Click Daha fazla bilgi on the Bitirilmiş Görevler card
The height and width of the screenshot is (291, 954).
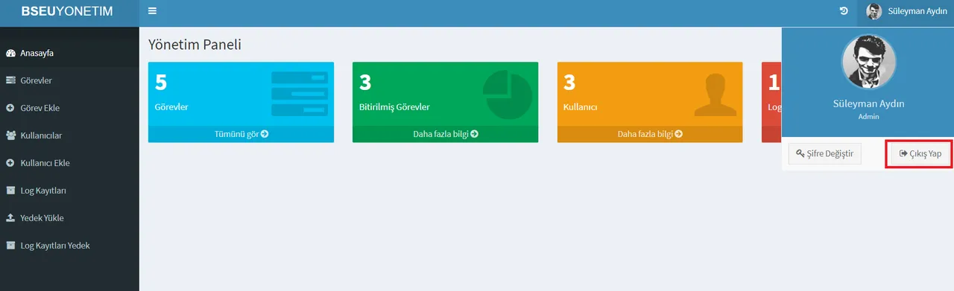446,134
